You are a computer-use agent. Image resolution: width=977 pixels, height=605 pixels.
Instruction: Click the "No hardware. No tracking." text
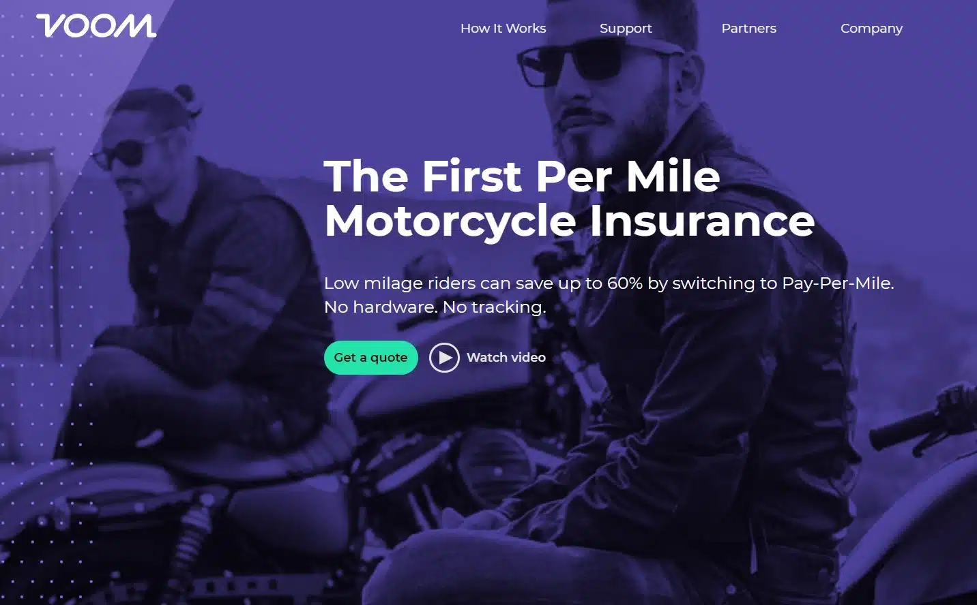pos(435,307)
